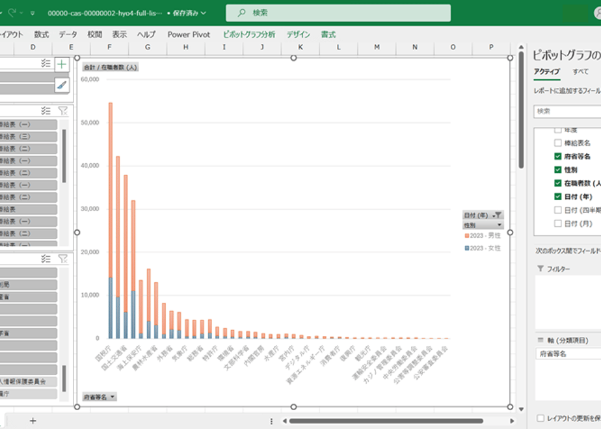Image resolution: width=601 pixels, height=429 pixels.
Task: Click the worksheet vertical scroll down arrow
Action: 521,409
